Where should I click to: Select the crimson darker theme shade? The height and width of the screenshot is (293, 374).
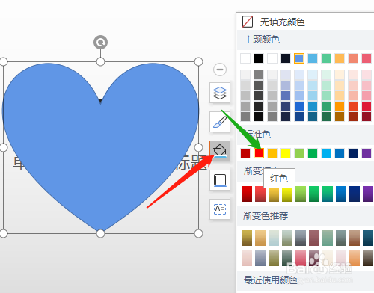(x=367, y=106)
